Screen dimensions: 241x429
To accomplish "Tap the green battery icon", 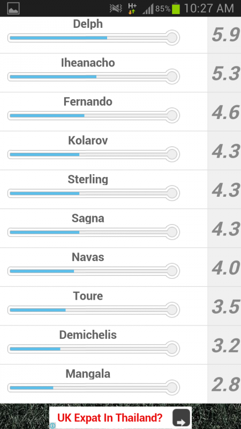I will 176,9.
